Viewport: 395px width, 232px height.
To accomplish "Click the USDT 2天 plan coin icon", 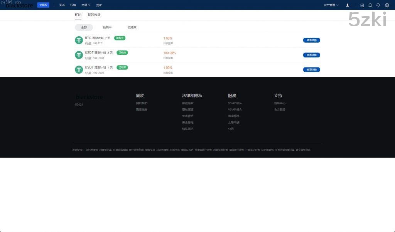I will coord(79,55).
